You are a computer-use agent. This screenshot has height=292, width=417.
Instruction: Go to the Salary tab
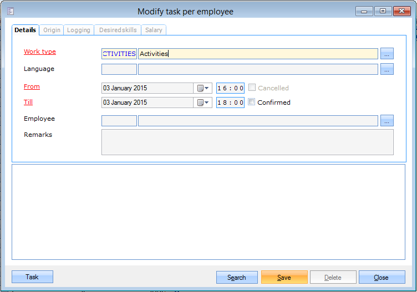[154, 30]
